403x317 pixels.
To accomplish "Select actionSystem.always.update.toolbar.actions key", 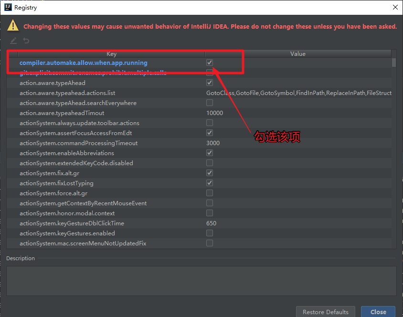I will (79, 123).
